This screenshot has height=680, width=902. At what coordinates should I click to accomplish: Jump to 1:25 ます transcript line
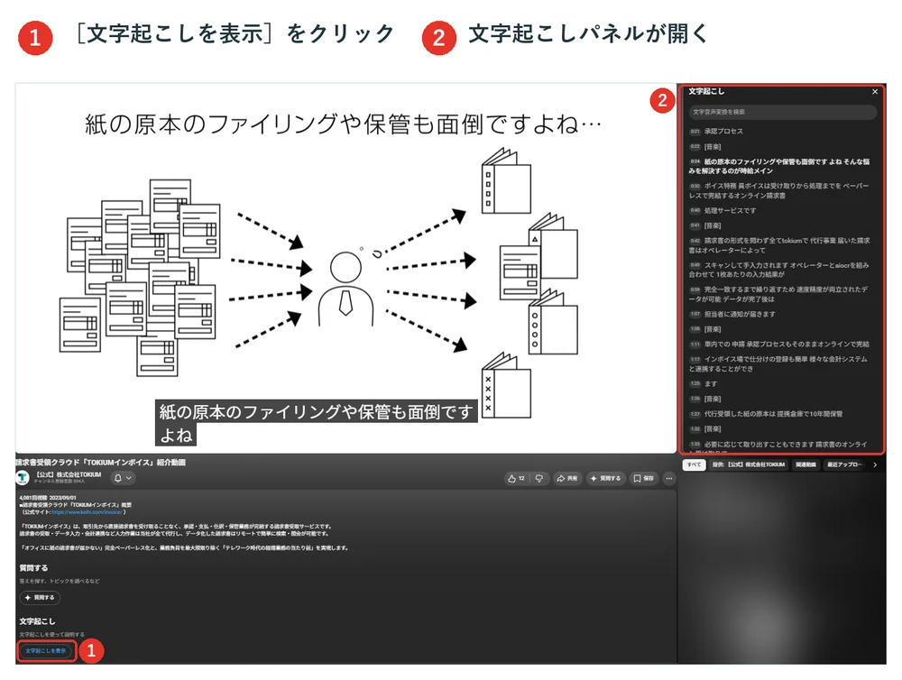tap(782, 383)
